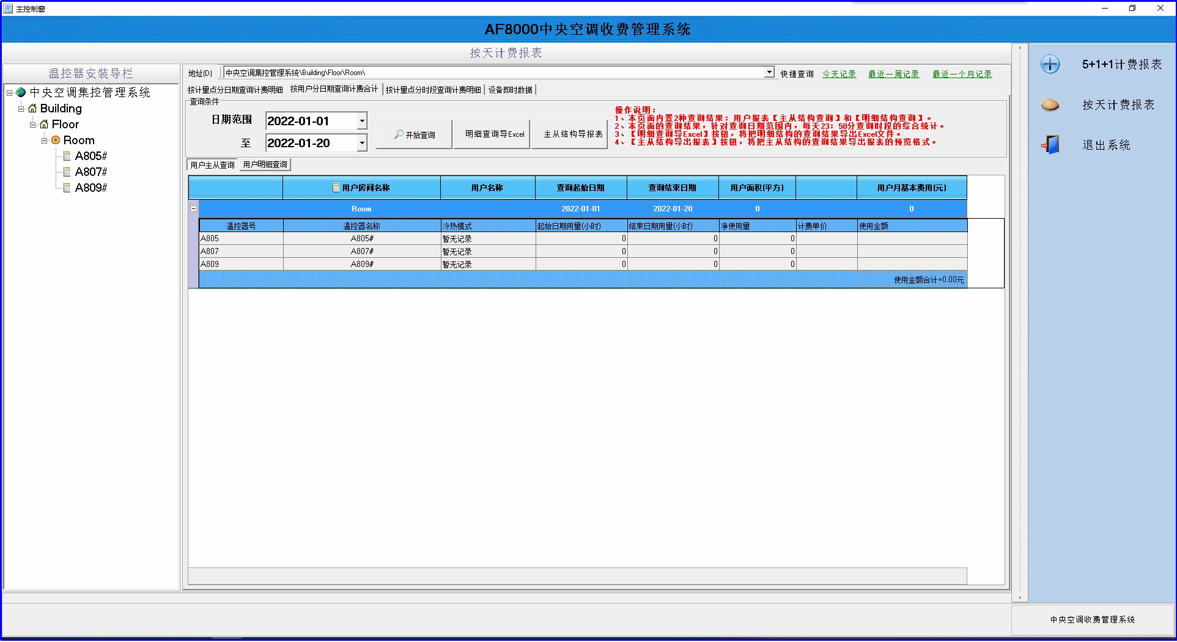Select the A805# tree item

click(90, 156)
